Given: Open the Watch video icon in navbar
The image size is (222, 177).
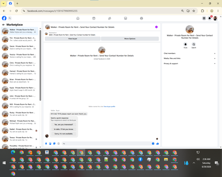Looking at the screenshot, I should [94, 18].
